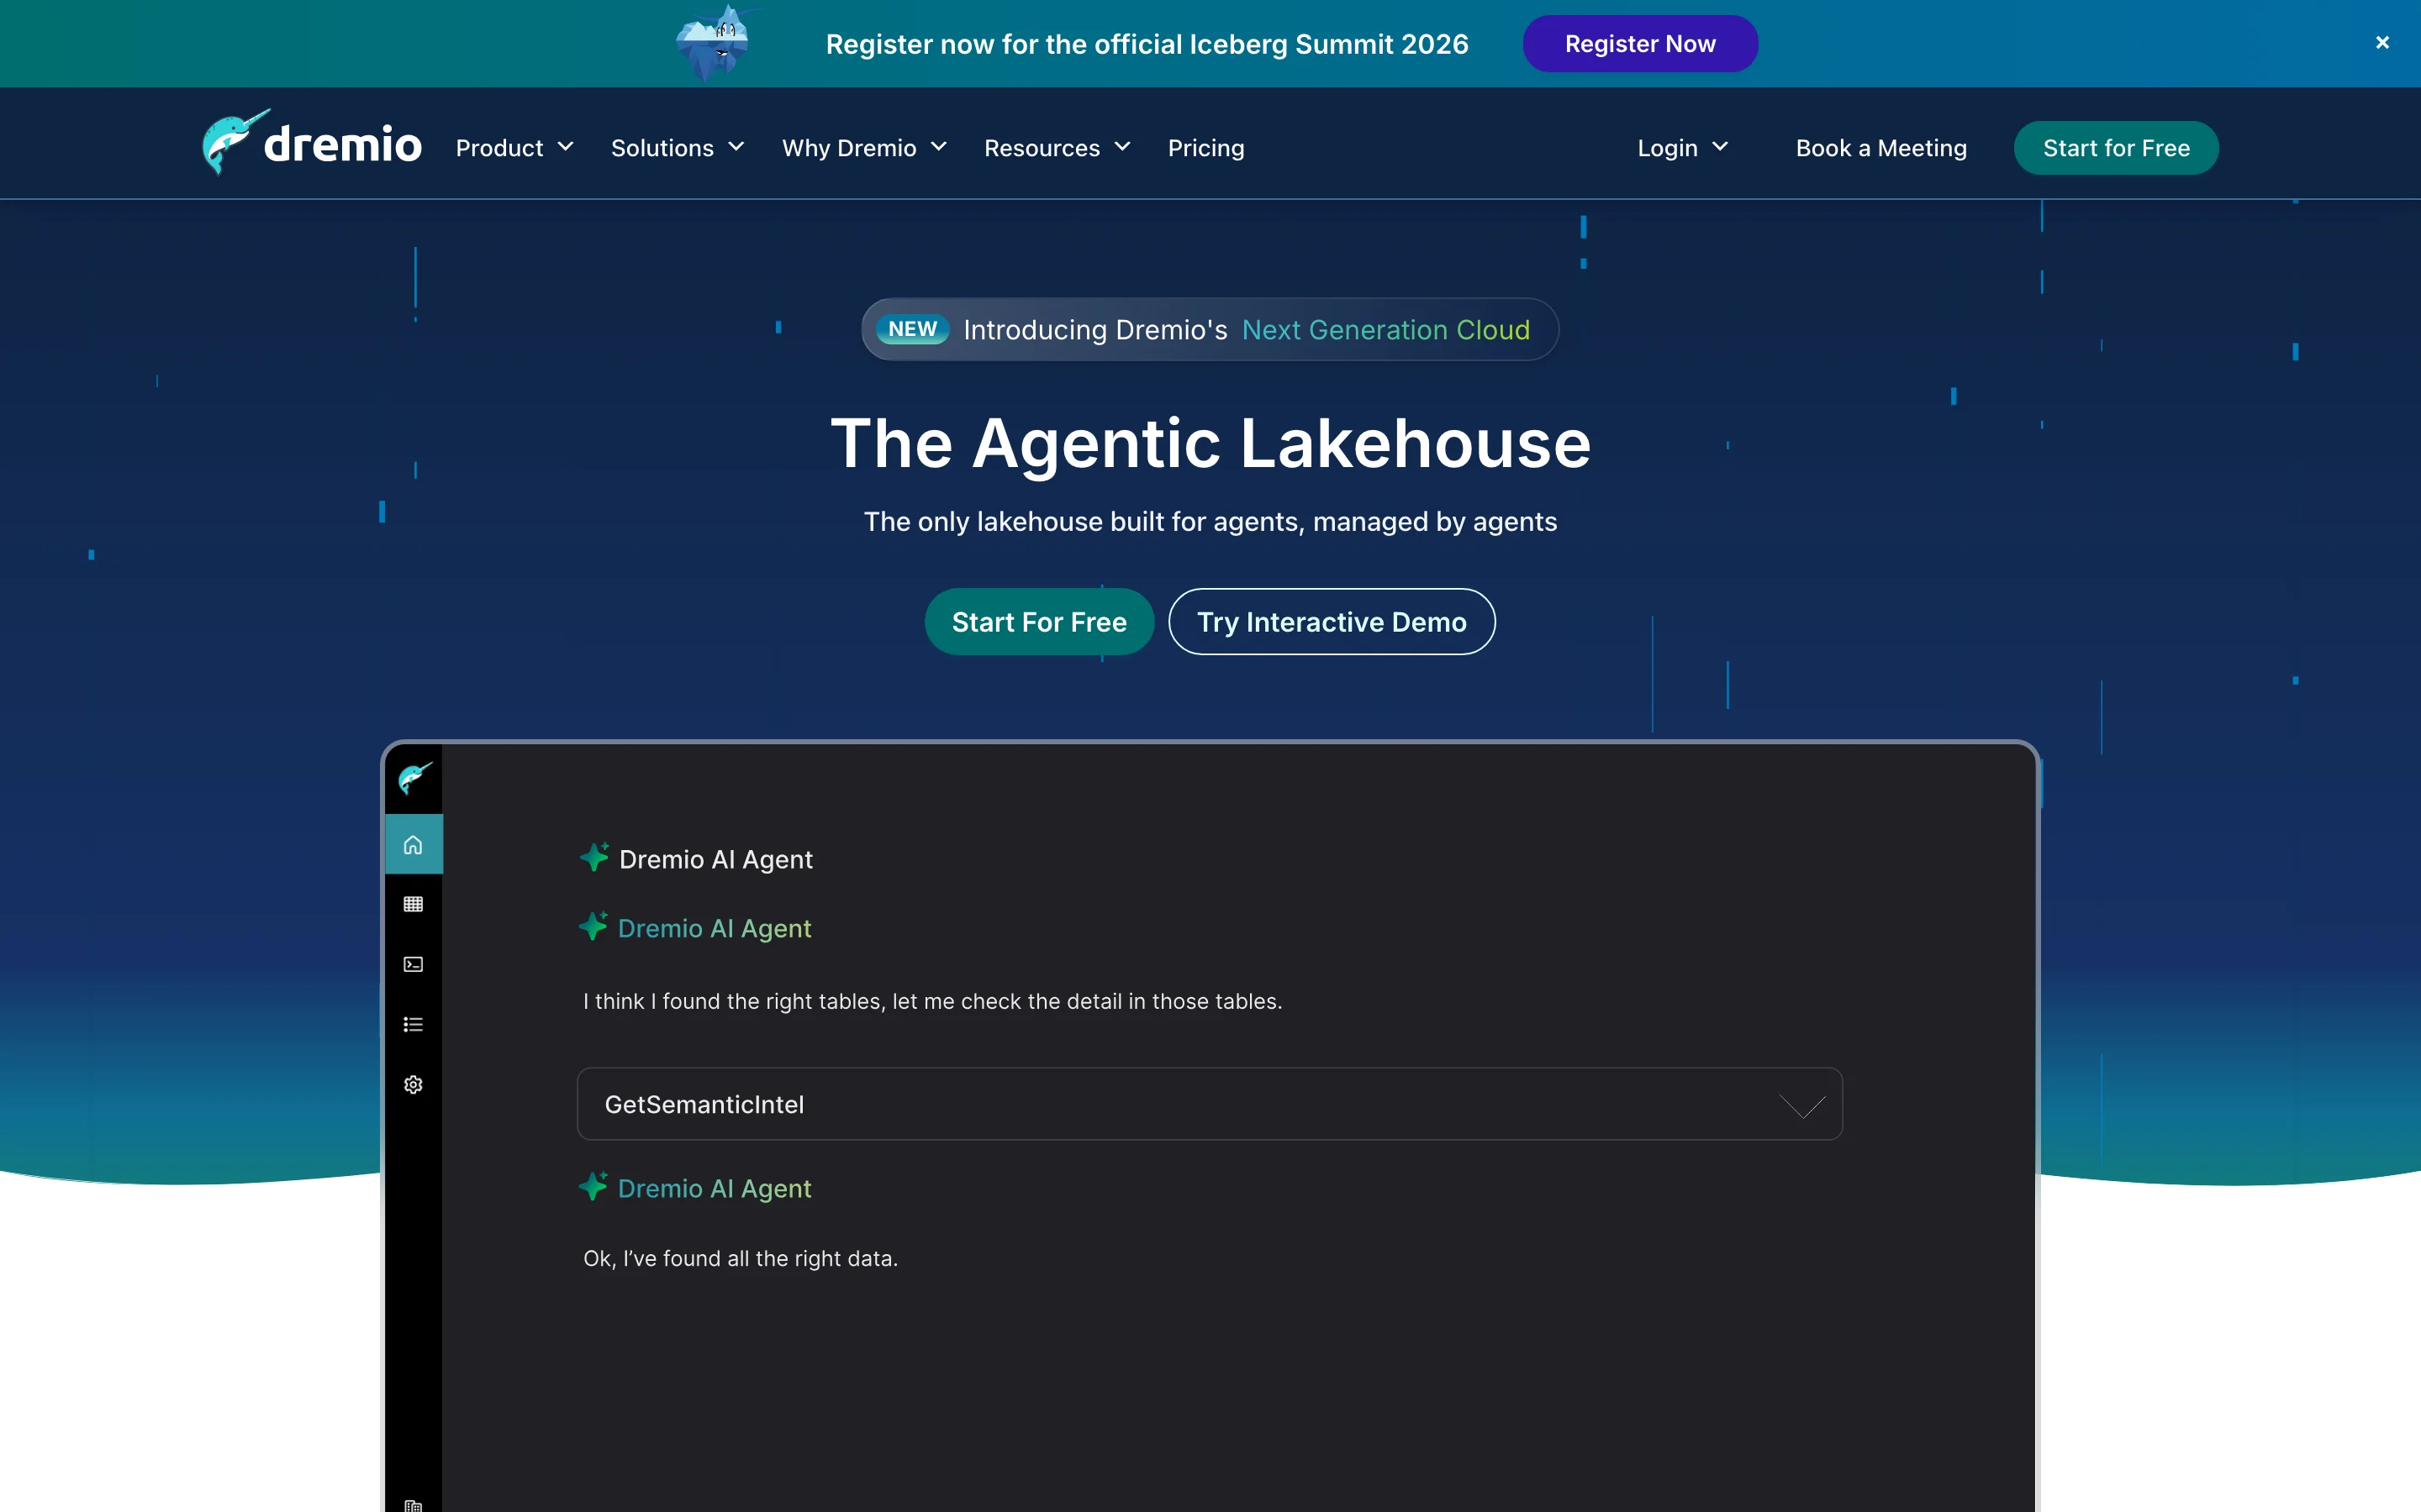Image resolution: width=2421 pixels, height=1512 pixels.
Task: Open the Resources menu
Action: [x=1057, y=148]
